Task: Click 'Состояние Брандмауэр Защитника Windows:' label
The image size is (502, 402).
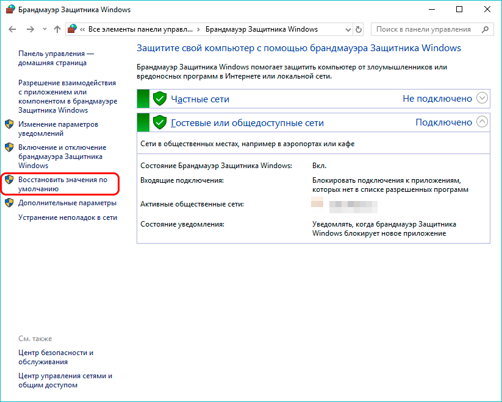Action: click(216, 166)
